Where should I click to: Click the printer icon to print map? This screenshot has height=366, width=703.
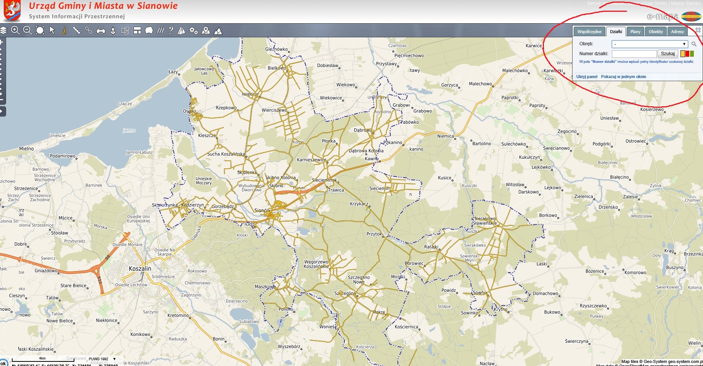coord(101,30)
